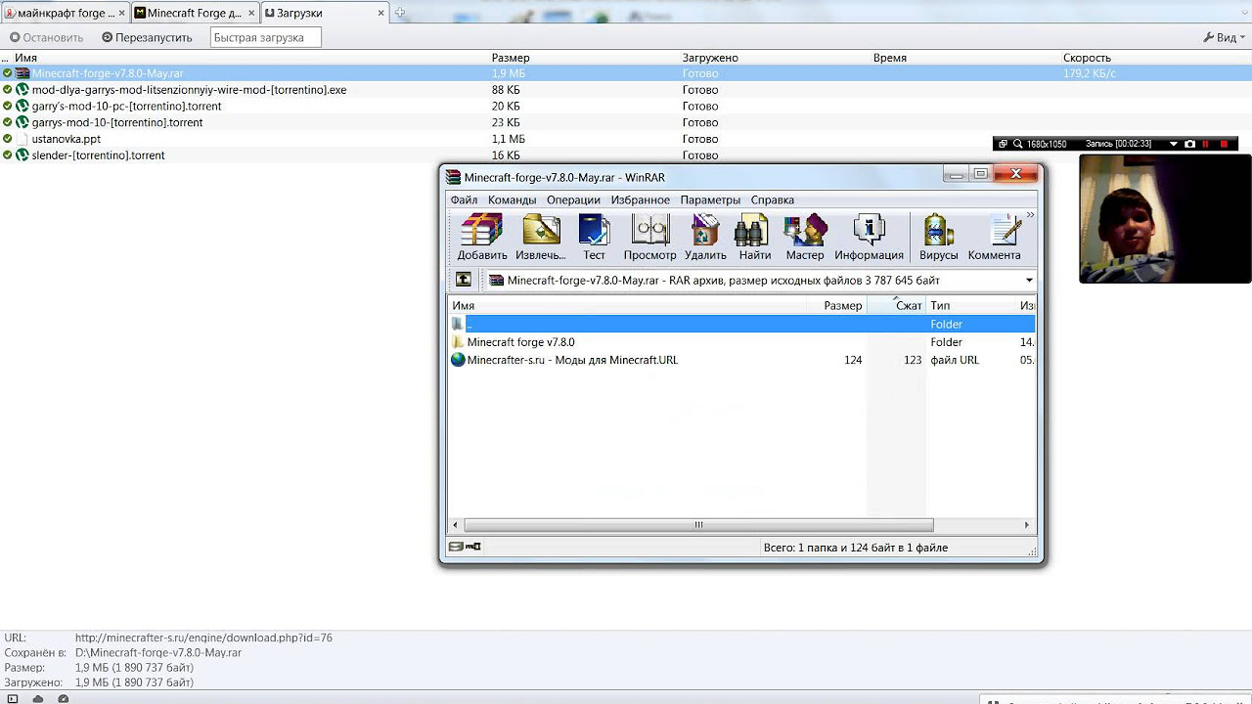This screenshot has height=704, width=1252.
Task: Click the Коммента (Comment) toolbar icon
Action: [995, 238]
